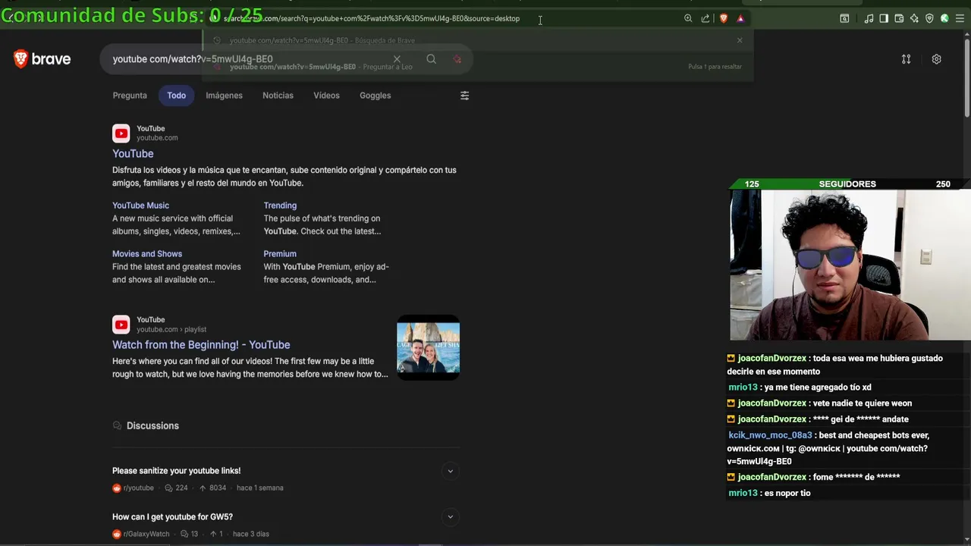Switch to the Pregunta tab
The height and width of the screenshot is (546, 971).
(130, 96)
